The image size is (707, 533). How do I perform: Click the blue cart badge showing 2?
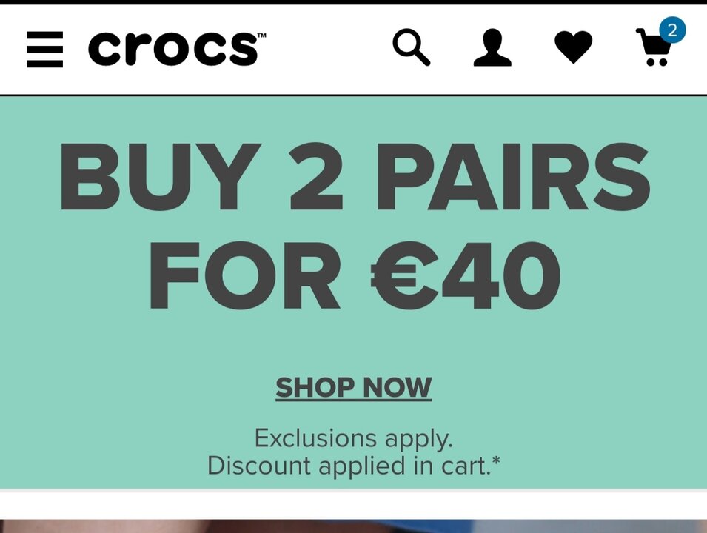(672, 30)
